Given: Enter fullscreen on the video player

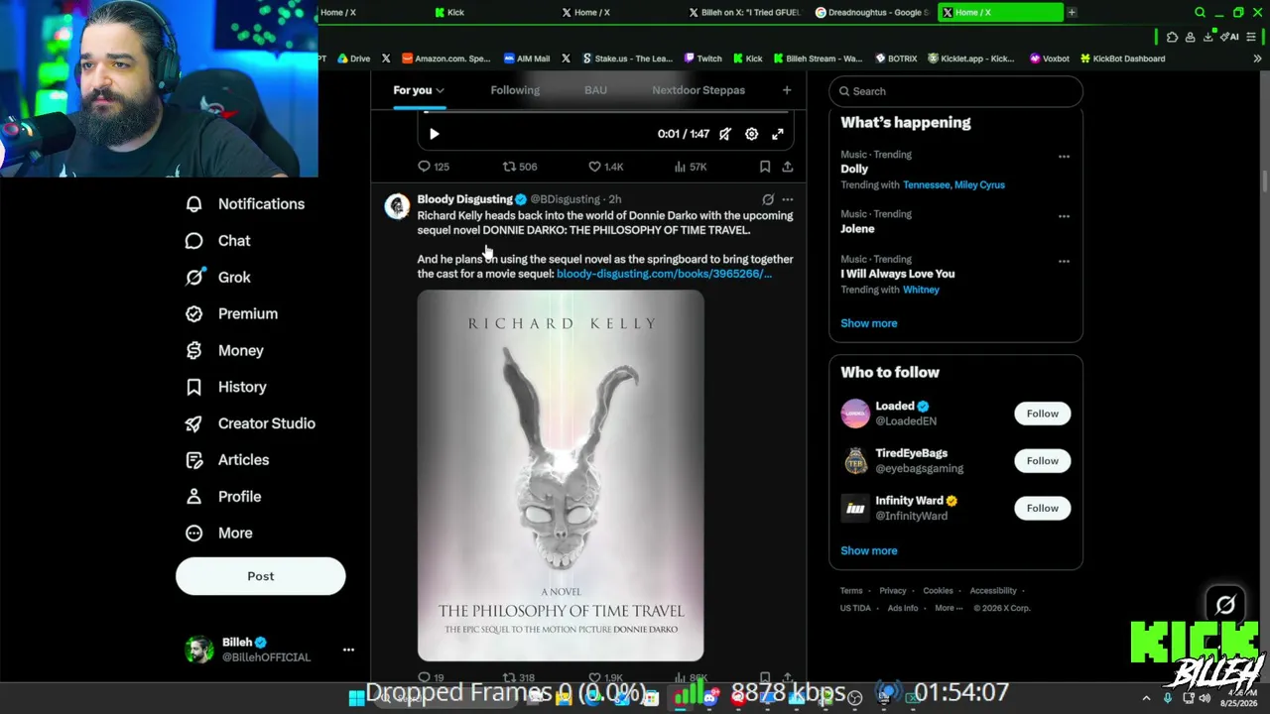Looking at the screenshot, I should 778,134.
